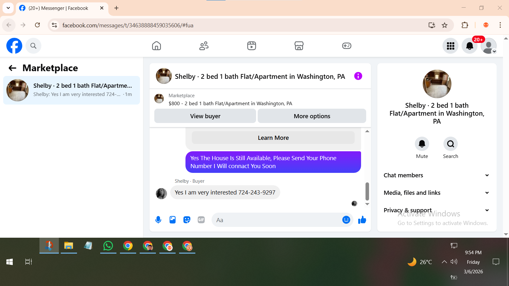The height and width of the screenshot is (286, 509).
Task: Bookmark this page with star icon
Action: point(445,25)
